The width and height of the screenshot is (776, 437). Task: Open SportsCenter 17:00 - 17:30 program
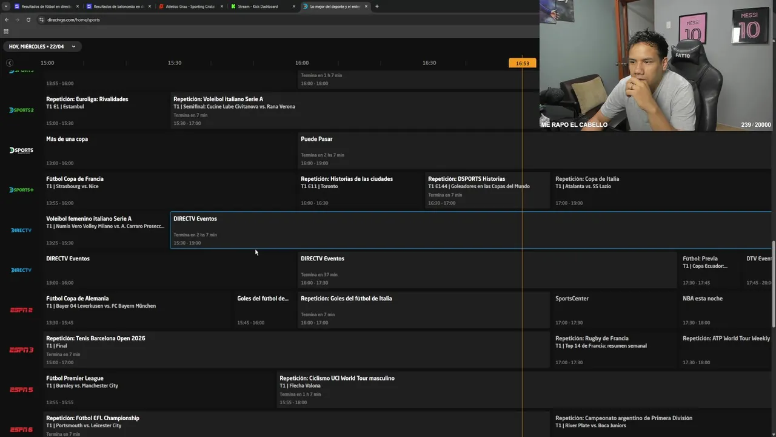615,311
